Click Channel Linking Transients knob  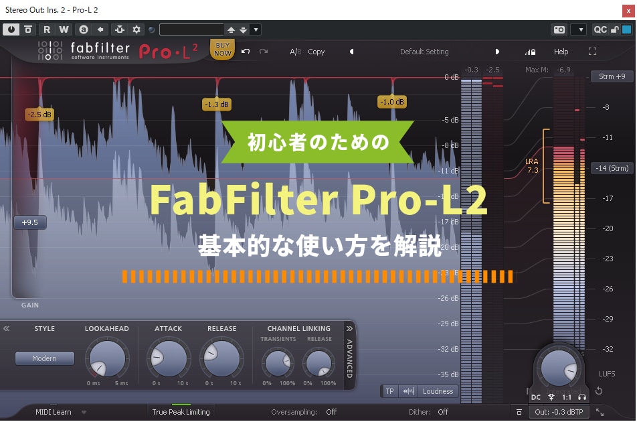pos(278,362)
